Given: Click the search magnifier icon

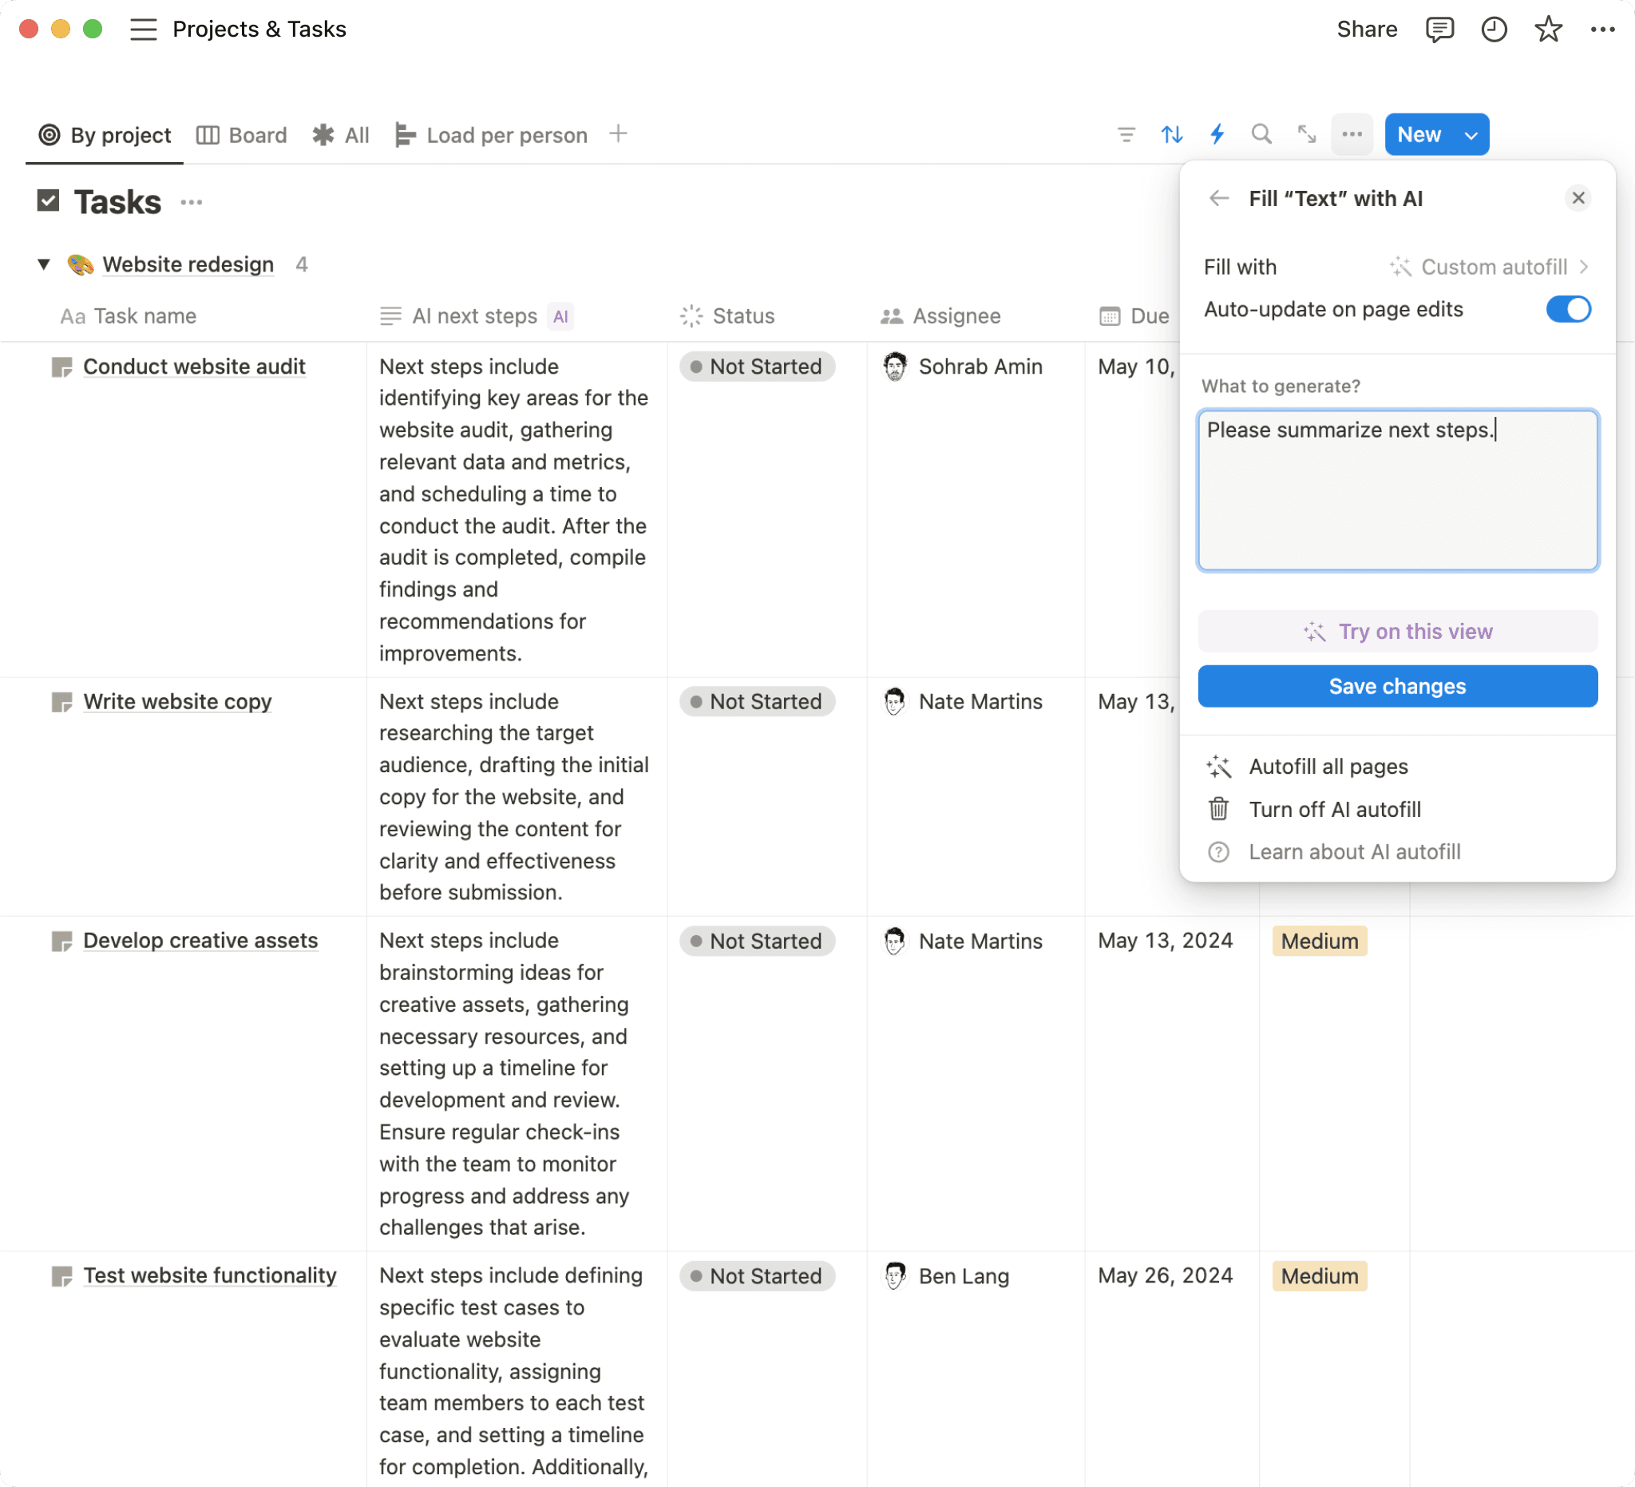Looking at the screenshot, I should tap(1261, 135).
